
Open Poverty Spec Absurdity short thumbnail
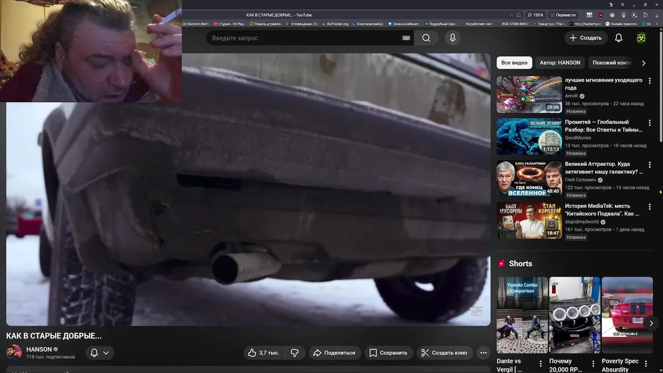coord(627,315)
